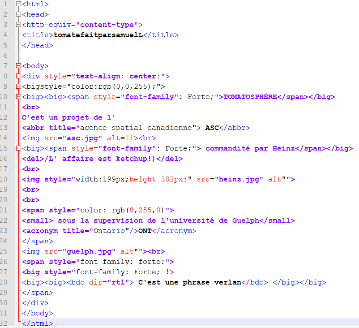This screenshot has height=328, width=359.
Task: Click the text-align: center: style value
Action: pyautogui.click(x=118, y=76)
